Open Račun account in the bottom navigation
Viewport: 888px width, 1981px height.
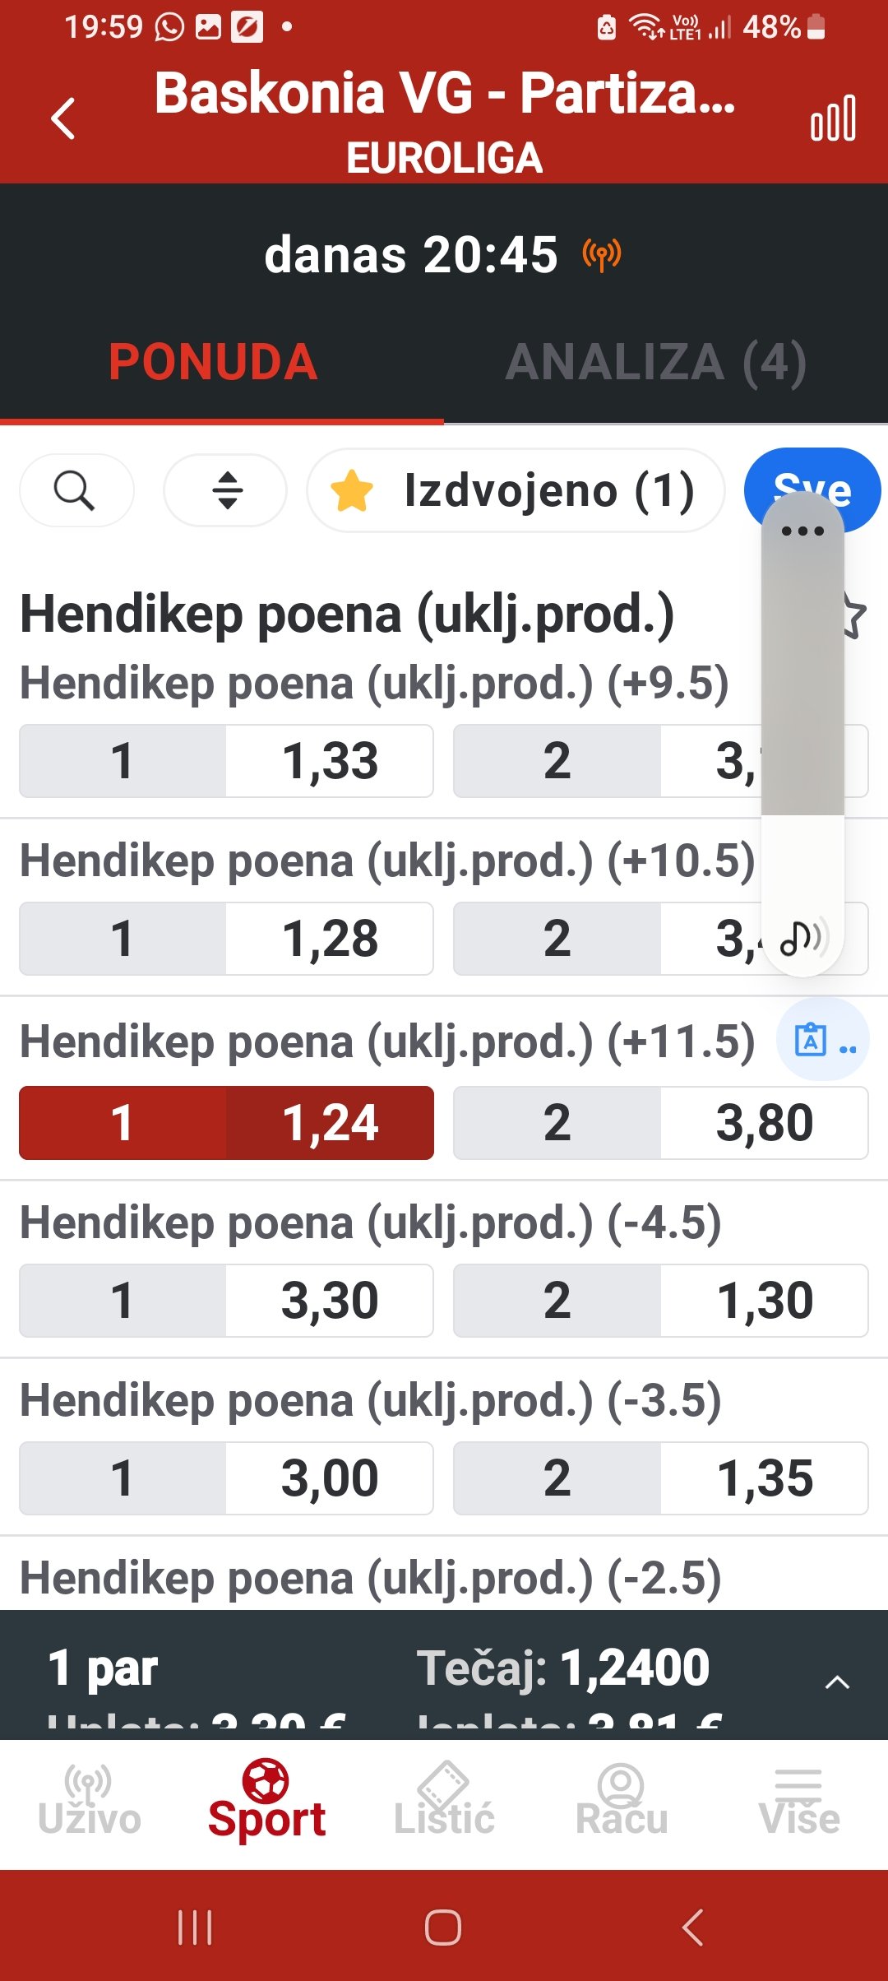pos(622,1801)
